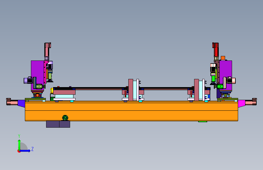Select the left magenta machining head housing

click(x=37, y=75)
